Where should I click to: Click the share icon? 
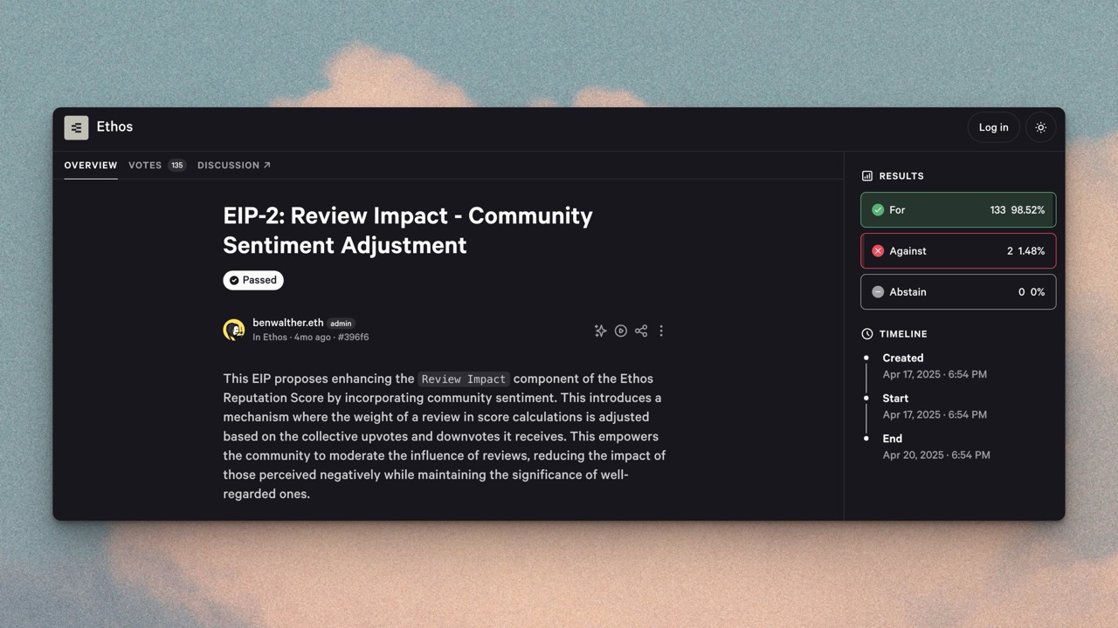point(641,331)
